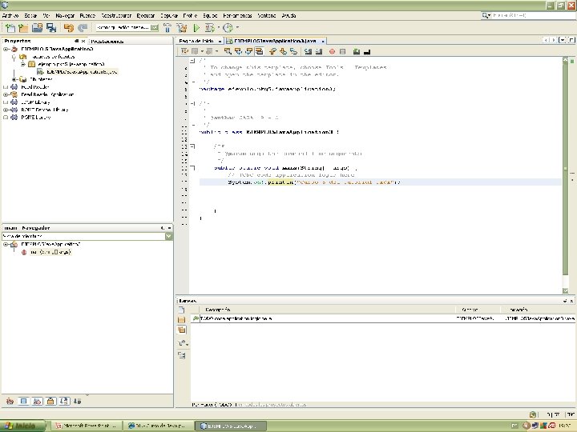The height and width of the screenshot is (432, 577).
Task: Toggle the second filter button at Navigator bottom
Action: tap(24, 401)
